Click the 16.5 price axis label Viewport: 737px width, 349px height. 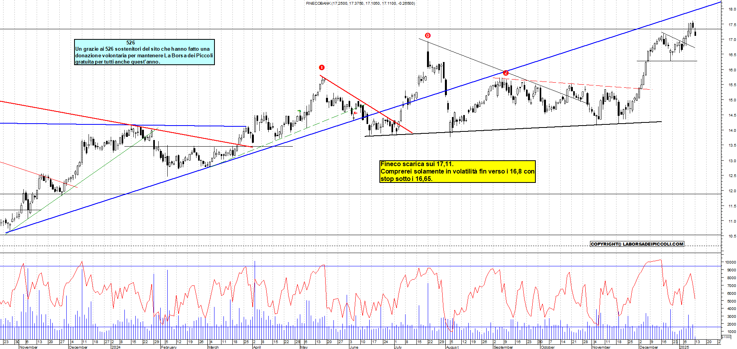point(732,55)
